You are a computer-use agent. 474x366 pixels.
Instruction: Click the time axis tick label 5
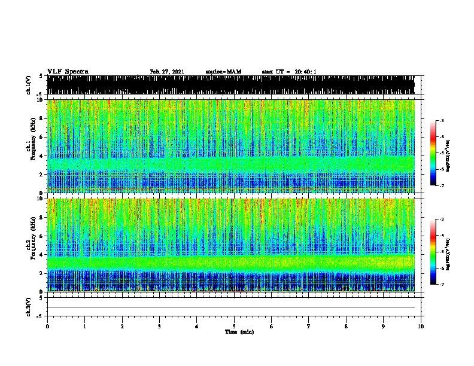(234, 327)
